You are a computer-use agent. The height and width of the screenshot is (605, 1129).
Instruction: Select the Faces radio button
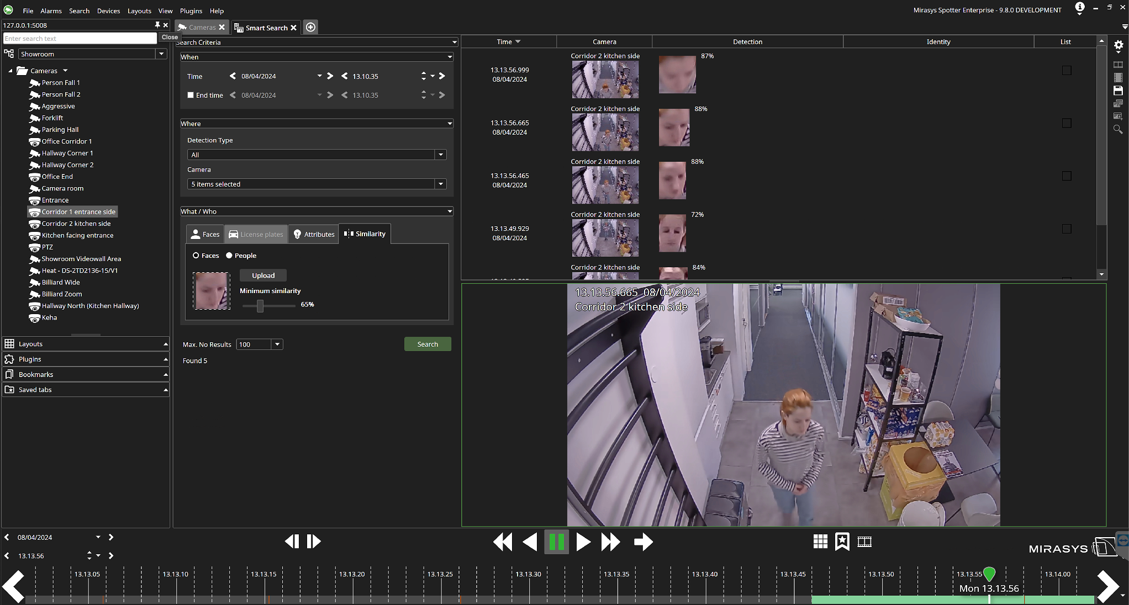tap(196, 256)
